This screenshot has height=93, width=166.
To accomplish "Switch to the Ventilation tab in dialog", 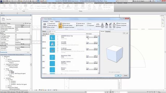I will (x=46, y=21).
